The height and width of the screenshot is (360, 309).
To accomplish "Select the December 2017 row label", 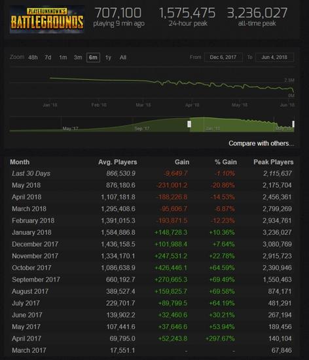I will tap(35, 244).
